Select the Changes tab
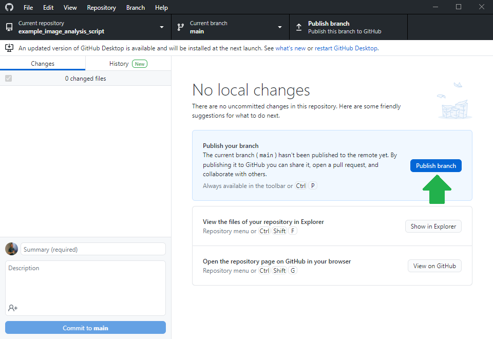The width and height of the screenshot is (493, 339). [43, 64]
